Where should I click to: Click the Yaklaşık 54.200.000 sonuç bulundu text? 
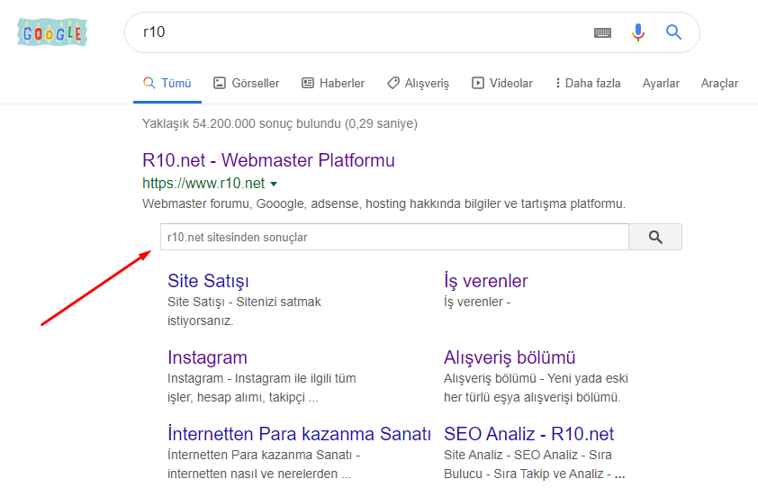click(x=279, y=123)
